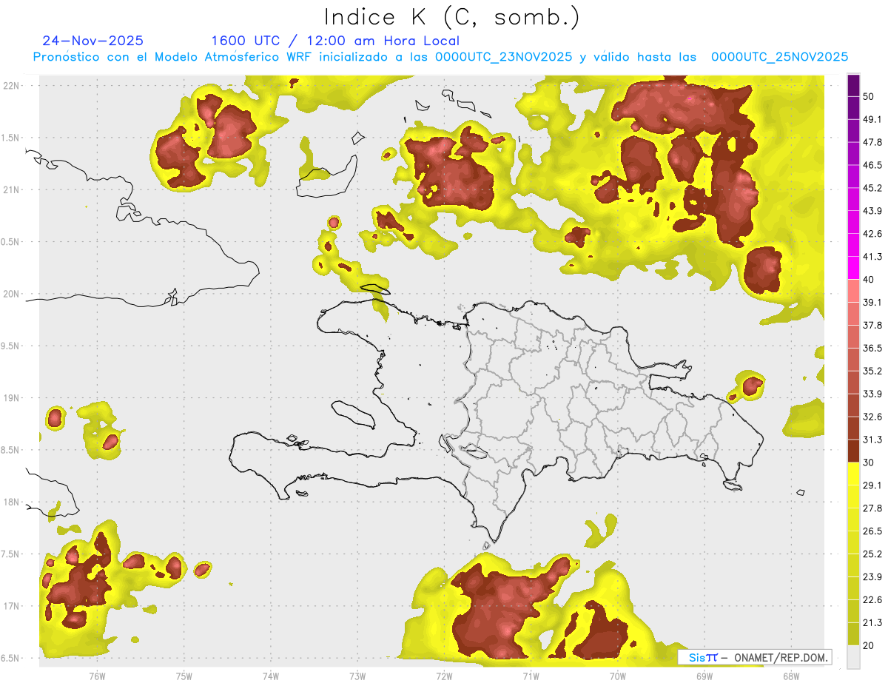Click the "ONAMET/REP.DOM." credit label
The height and width of the screenshot is (686, 888).
[781, 657]
